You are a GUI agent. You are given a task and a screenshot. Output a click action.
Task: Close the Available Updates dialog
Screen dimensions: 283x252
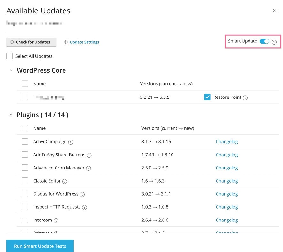[274, 11]
